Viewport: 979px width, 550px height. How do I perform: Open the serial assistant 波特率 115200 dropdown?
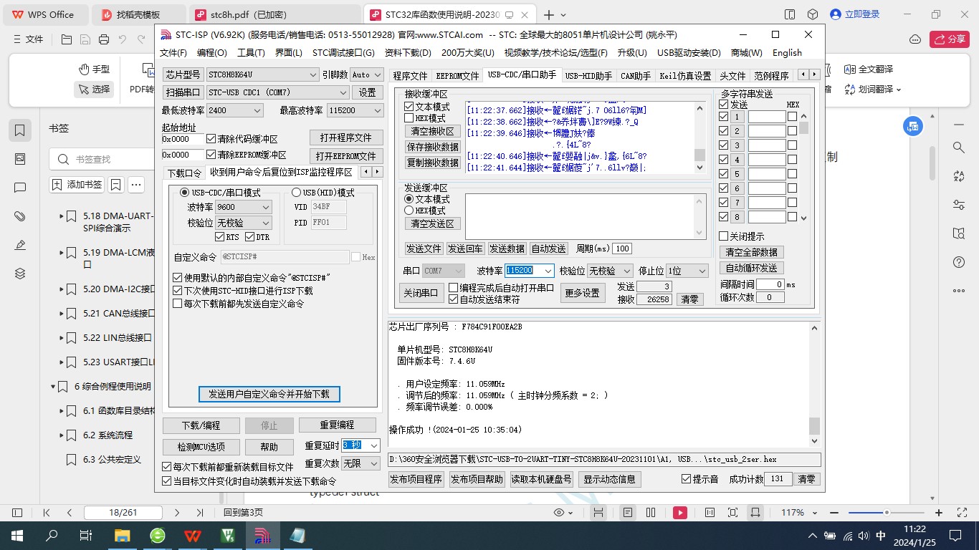[x=548, y=271]
